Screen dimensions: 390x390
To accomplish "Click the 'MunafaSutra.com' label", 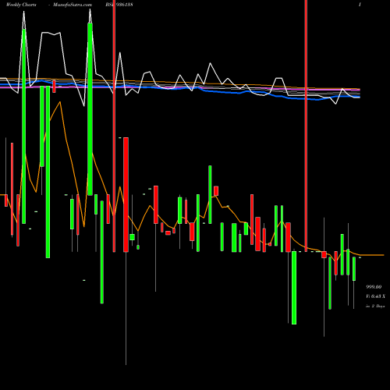I will pos(73,5).
